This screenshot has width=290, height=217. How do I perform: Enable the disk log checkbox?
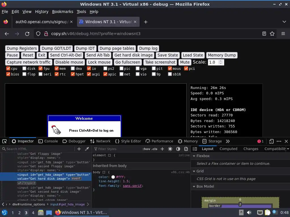(24, 68)
